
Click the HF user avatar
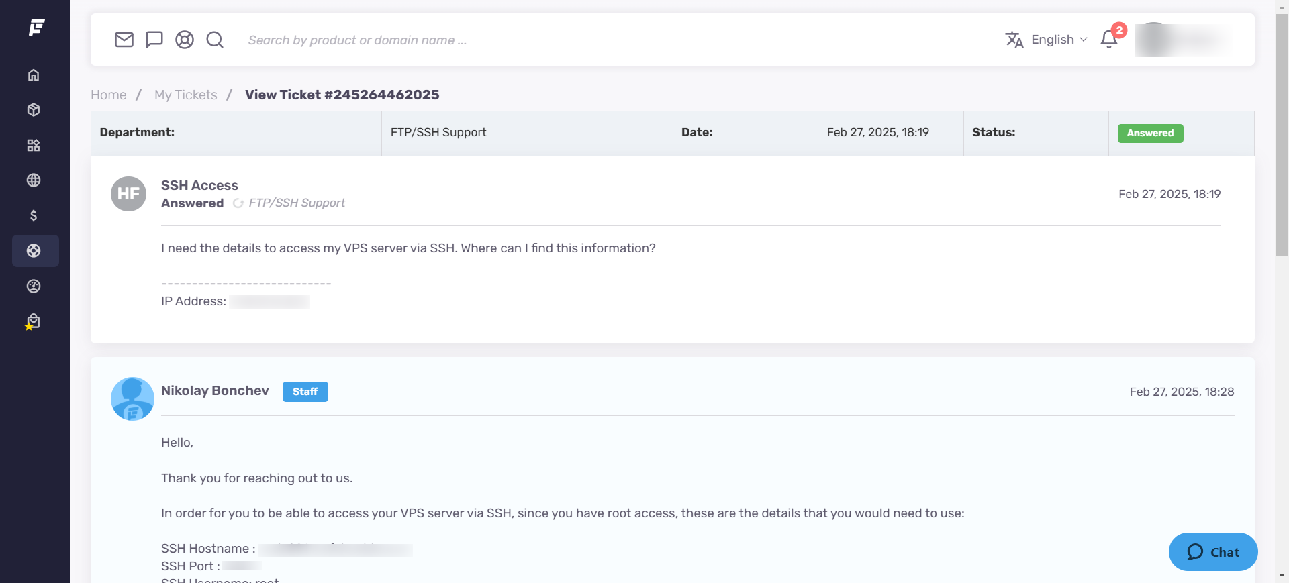128,194
